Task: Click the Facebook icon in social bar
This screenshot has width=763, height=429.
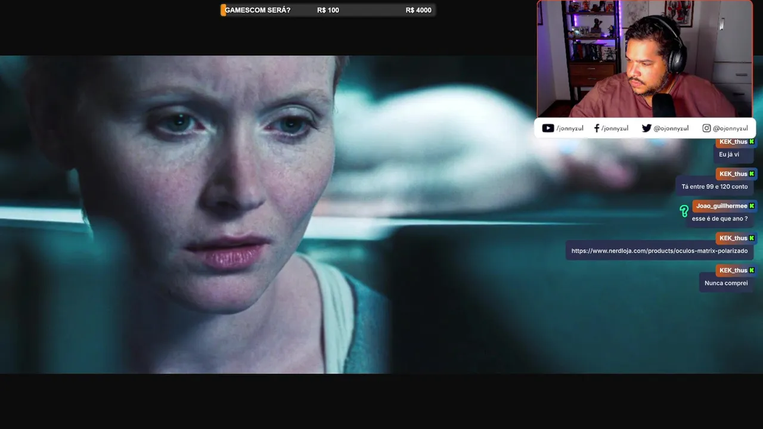Action: [x=597, y=128]
